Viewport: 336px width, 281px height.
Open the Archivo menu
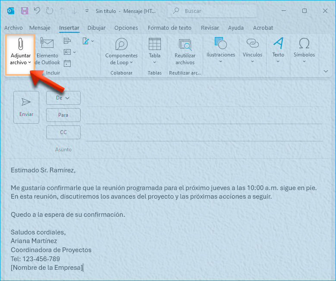point(13,28)
